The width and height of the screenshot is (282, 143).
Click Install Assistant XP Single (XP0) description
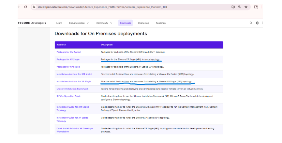coord(146,82)
